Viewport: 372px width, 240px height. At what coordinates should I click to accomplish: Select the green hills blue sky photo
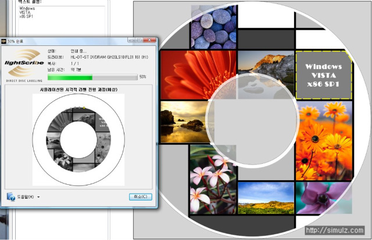pyautogui.click(x=266, y=198)
